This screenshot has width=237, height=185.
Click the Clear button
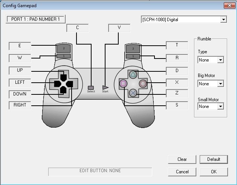point(182,159)
